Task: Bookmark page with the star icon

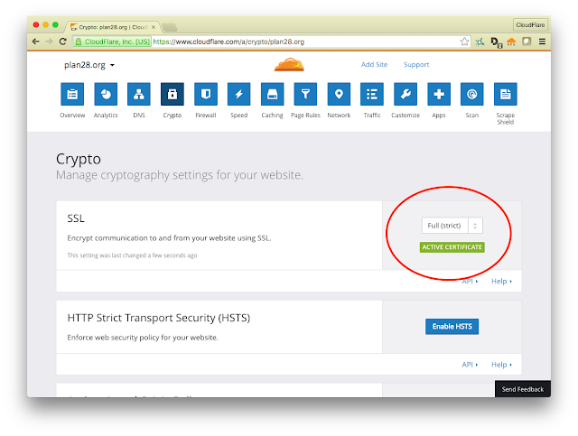Action: pos(464,42)
